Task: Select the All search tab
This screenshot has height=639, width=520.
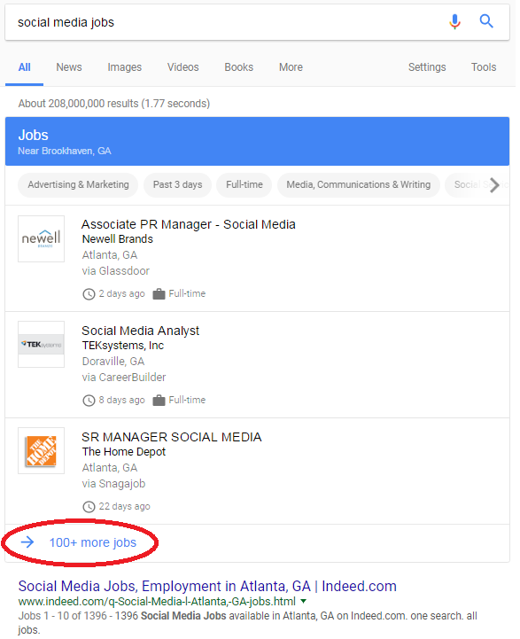Action: pos(25,67)
